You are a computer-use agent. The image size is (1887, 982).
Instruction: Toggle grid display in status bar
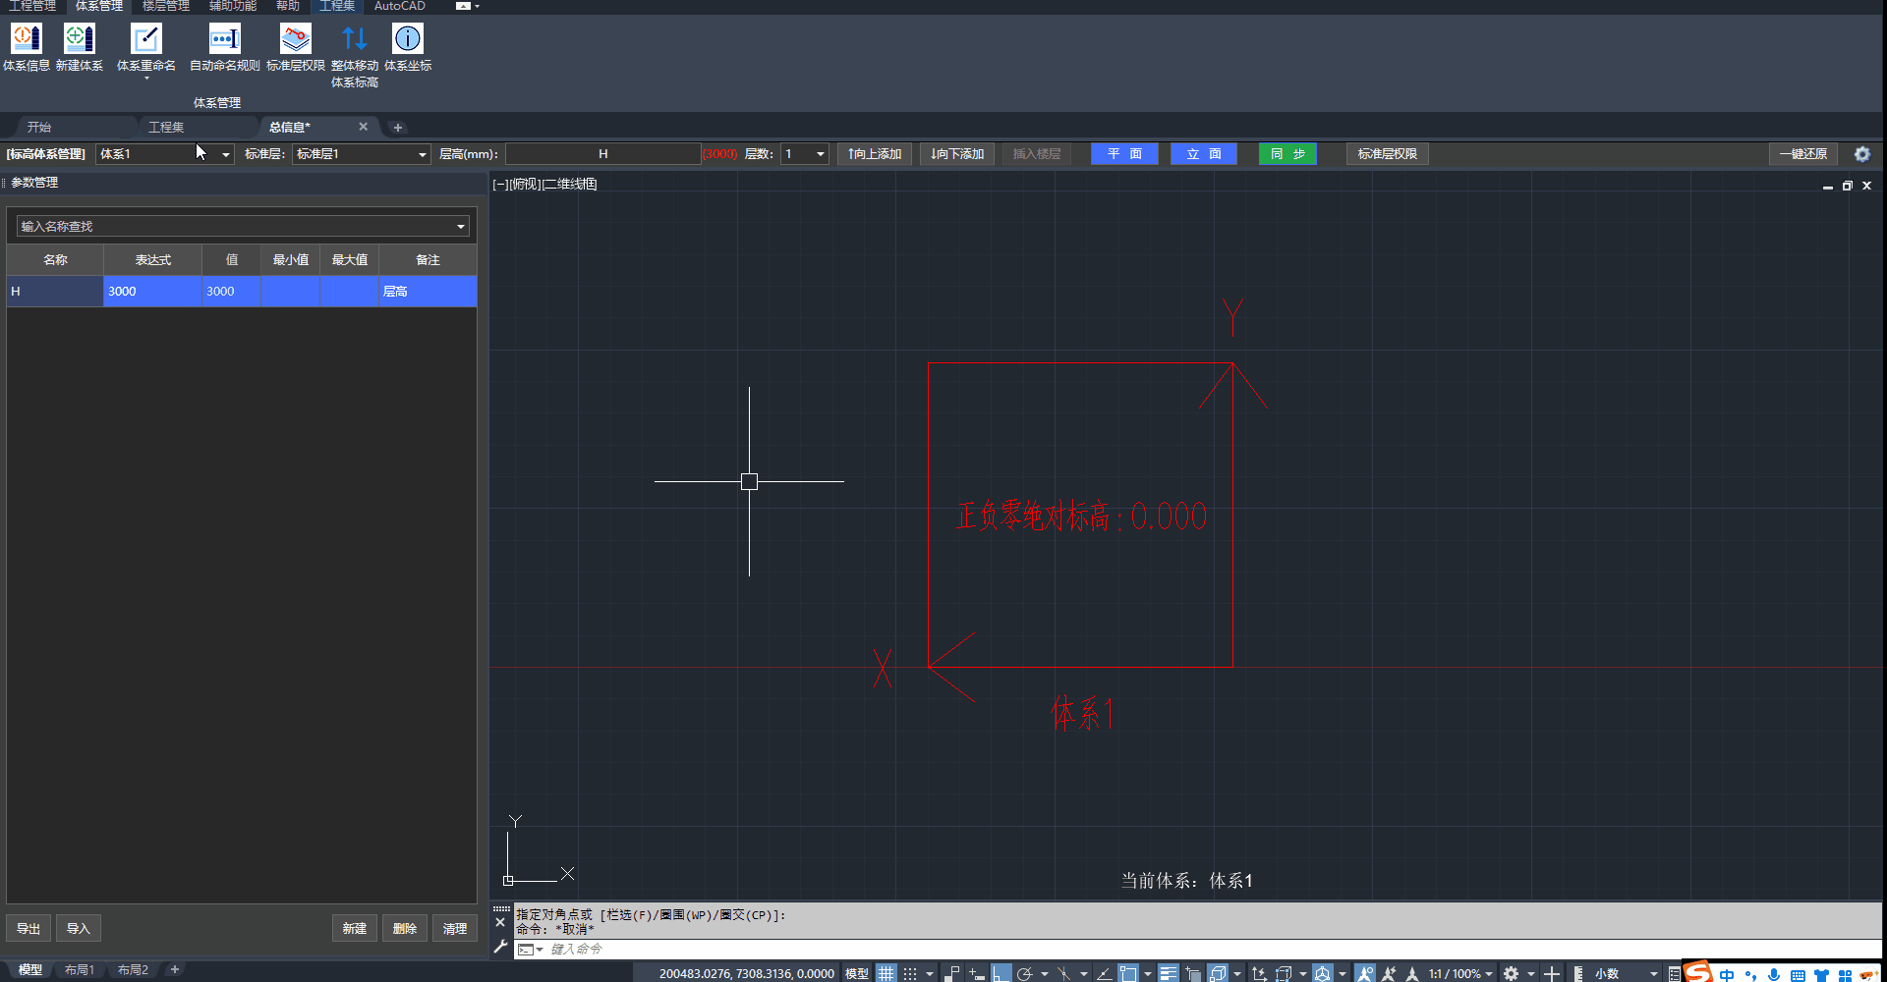click(x=886, y=973)
